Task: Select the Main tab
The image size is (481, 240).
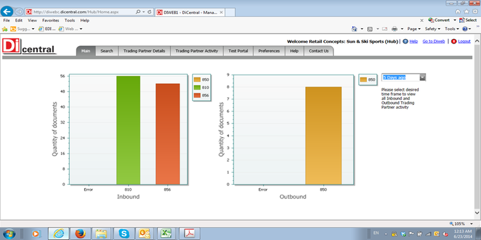Action: (86, 51)
